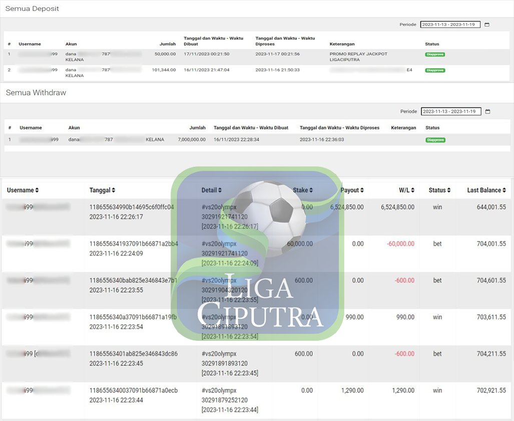Select transaction ID 1186556341937091b66871a2bb4
Screen dimensions: 514x421
(x=134, y=244)
